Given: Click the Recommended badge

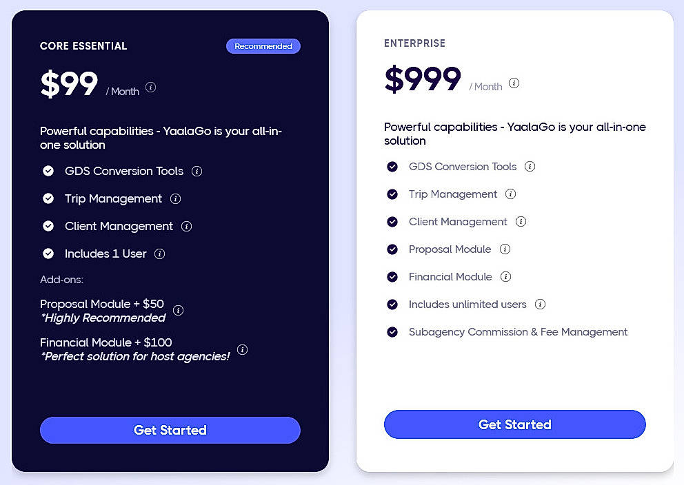Looking at the screenshot, I should (263, 45).
